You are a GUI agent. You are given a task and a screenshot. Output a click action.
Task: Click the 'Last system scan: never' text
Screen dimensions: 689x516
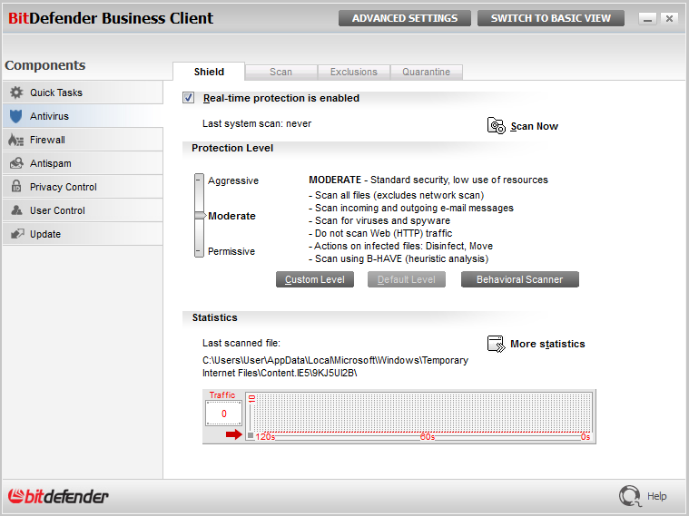257,124
